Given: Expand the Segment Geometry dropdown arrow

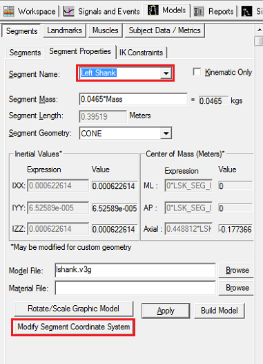Looking at the screenshot, I should 166,134.
